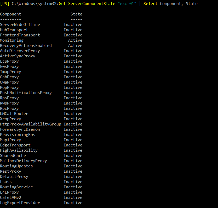
Task: Click the State column header
Action: click(76, 14)
